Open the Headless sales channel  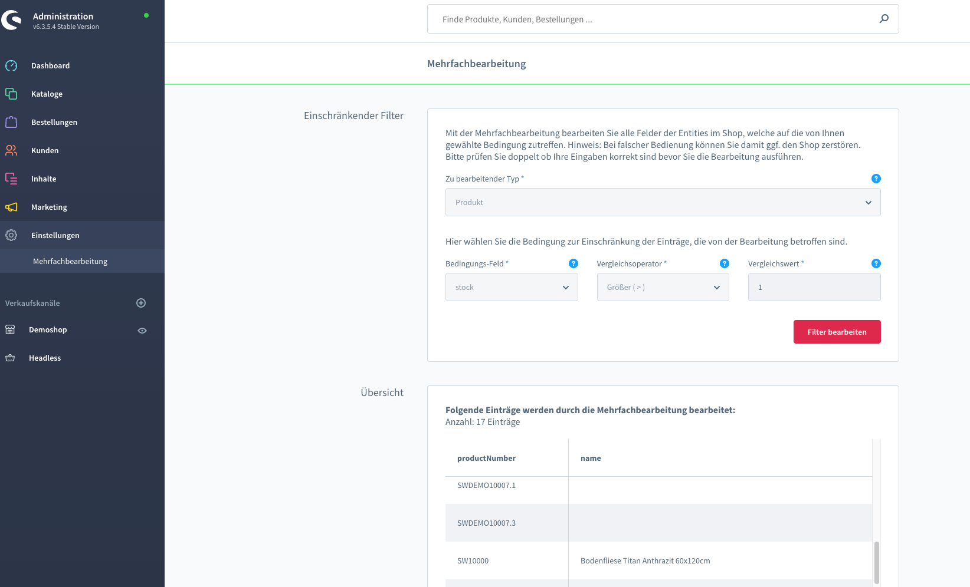[45, 358]
